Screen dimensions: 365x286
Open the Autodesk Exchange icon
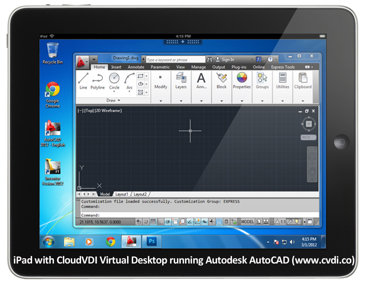coord(258,59)
